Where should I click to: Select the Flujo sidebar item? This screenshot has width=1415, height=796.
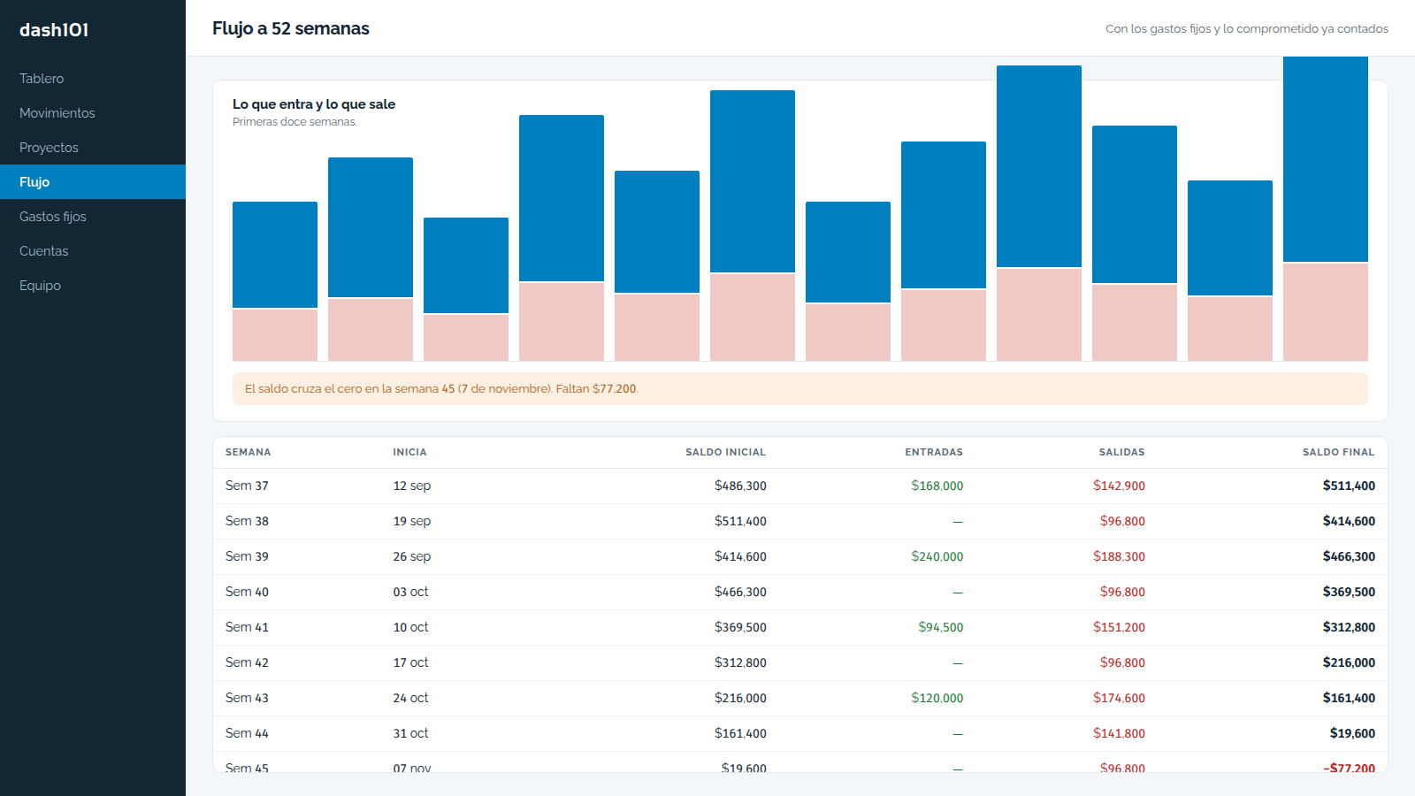pyautogui.click(x=93, y=182)
